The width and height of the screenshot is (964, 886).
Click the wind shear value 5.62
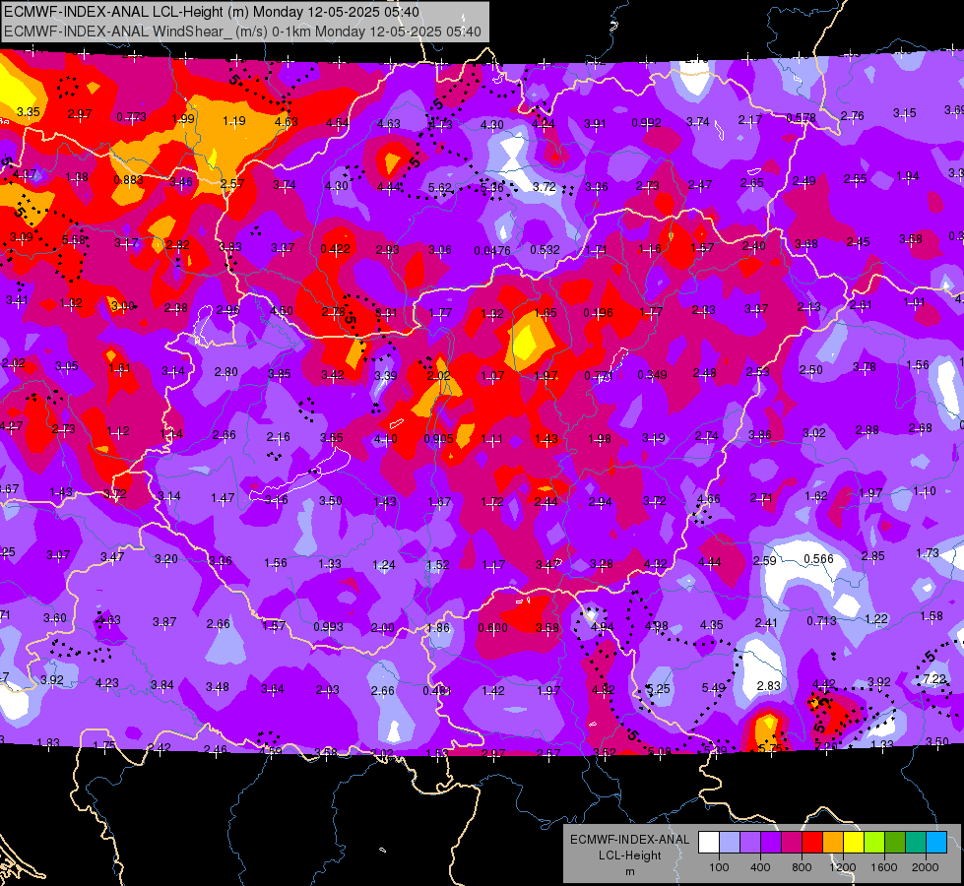pyautogui.click(x=440, y=188)
